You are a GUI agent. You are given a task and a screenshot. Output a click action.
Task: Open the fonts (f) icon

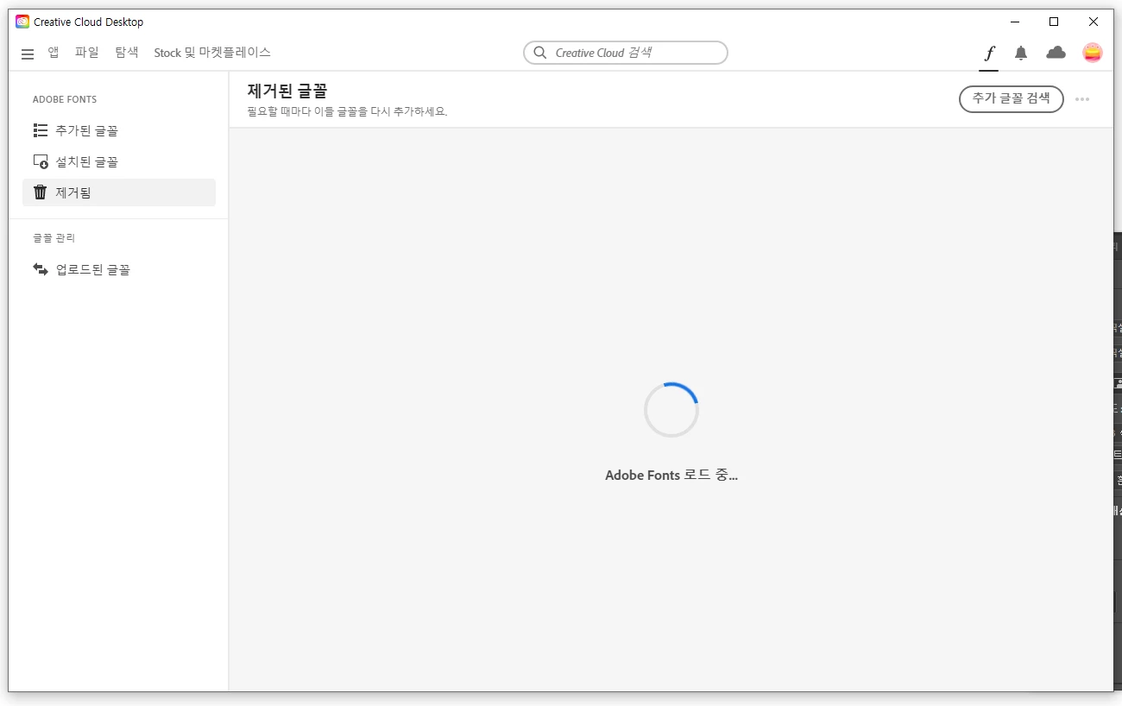click(989, 54)
